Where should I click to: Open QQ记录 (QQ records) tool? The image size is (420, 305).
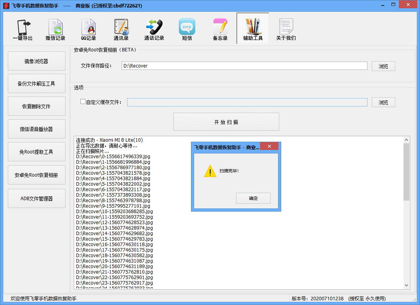pyautogui.click(x=88, y=28)
